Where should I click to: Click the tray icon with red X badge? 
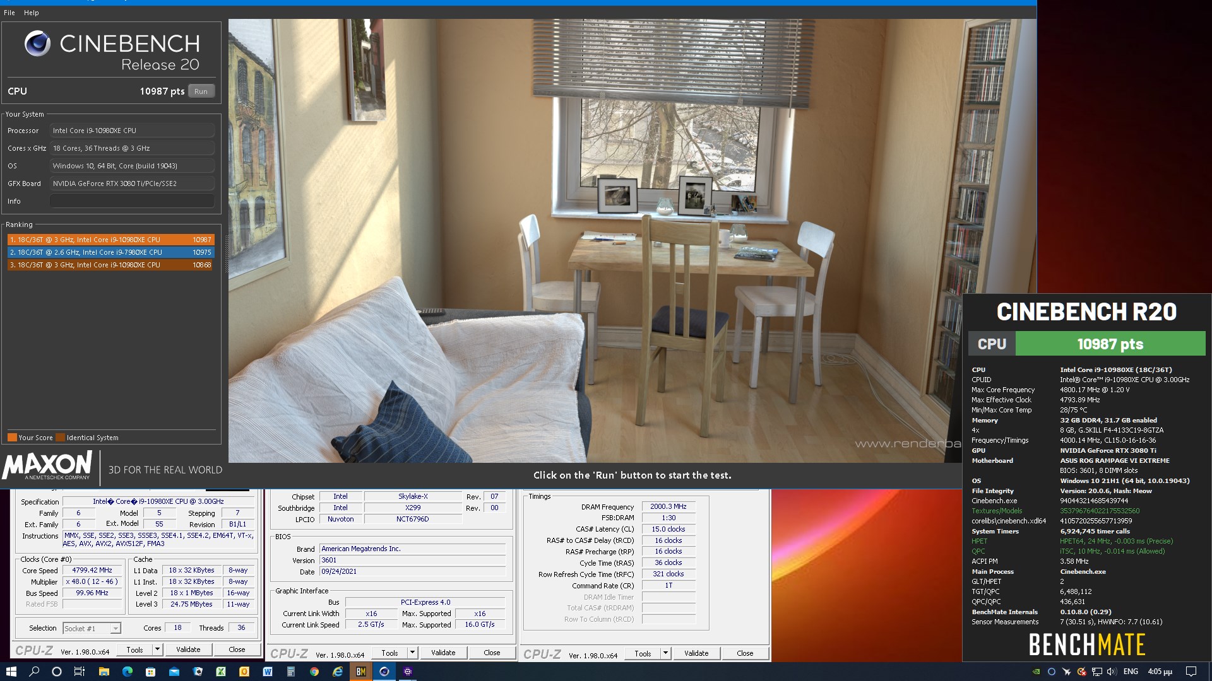pos(1081,672)
